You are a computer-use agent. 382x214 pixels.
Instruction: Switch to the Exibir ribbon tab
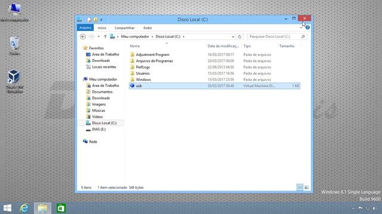[147, 28]
